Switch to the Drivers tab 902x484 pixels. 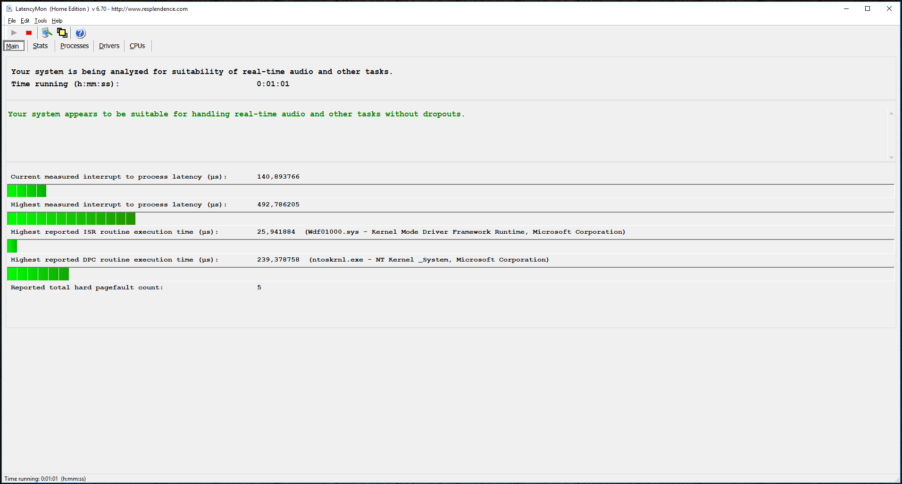pyautogui.click(x=109, y=46)
